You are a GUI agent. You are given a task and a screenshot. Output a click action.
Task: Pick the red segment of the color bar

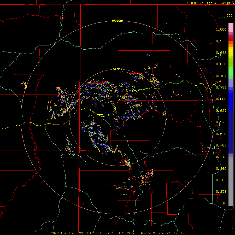tap(231, 39)
